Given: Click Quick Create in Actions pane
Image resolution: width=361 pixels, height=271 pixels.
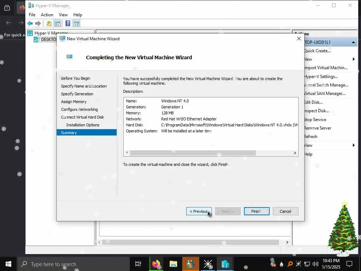Looking at the screenshot, I should [x=317, y=51].
